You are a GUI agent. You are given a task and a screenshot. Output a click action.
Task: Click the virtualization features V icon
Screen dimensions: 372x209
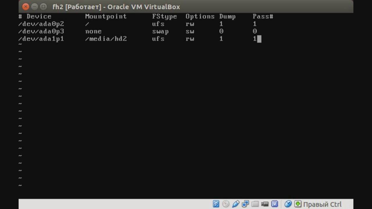coord(275,204)
